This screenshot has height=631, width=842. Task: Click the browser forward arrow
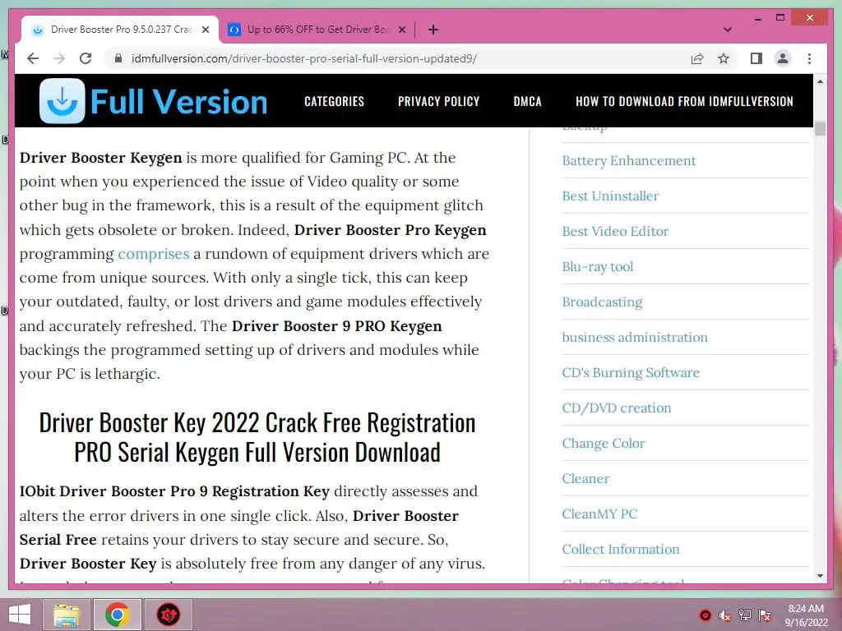point(59,58)
